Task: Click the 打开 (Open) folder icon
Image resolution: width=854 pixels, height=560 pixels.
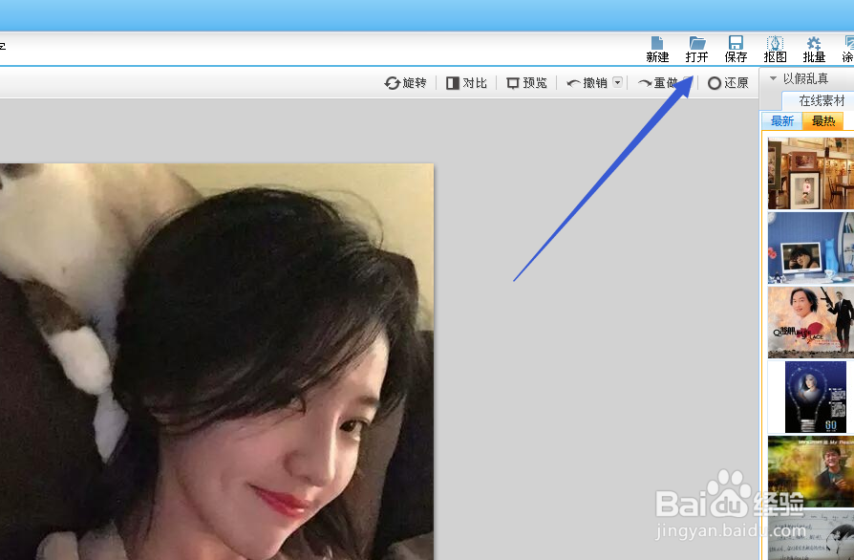Action: click(695, 48)
